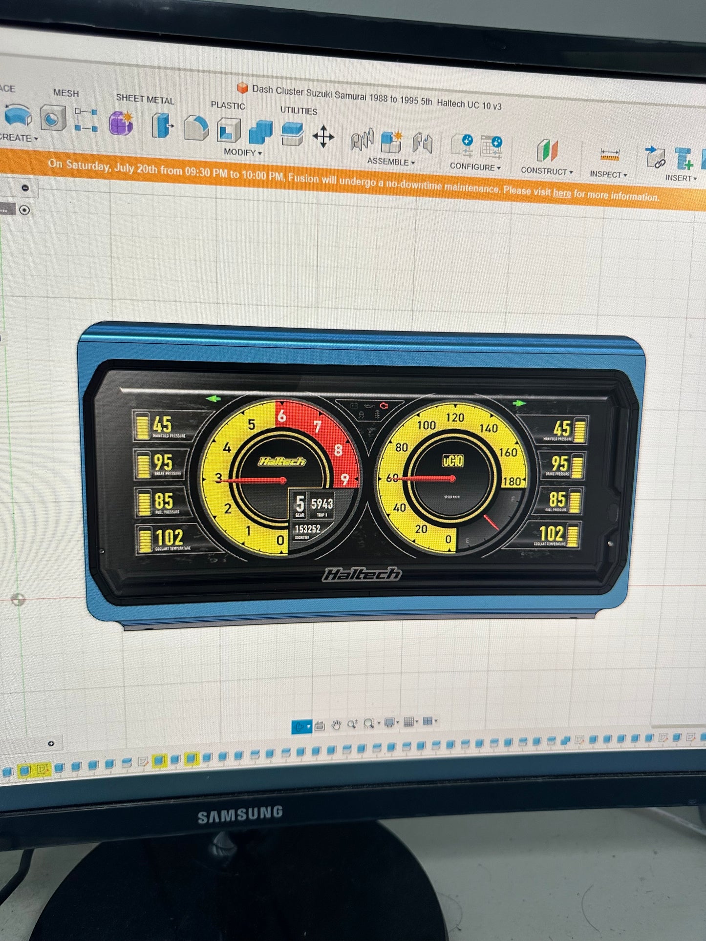Select yellow-highlighted sketch feature in timeline
The image size is (706, 941).
43,770
